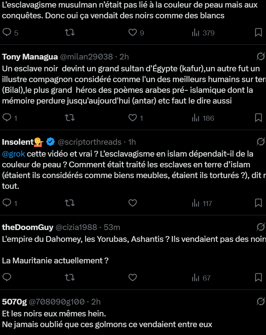This screenshot has height=335, width=266.
Task: Click the @grok mention link
Action: click(13, 154)
